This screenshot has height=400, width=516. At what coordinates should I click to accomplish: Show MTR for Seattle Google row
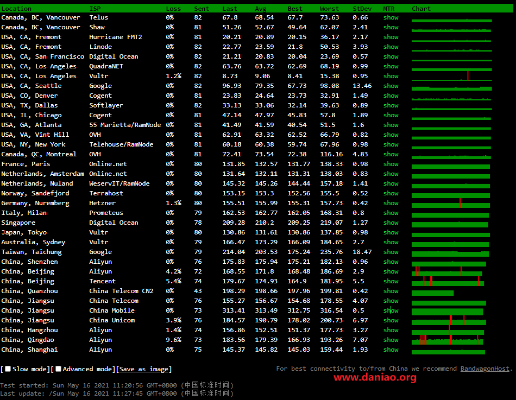[x=391, y=86]
